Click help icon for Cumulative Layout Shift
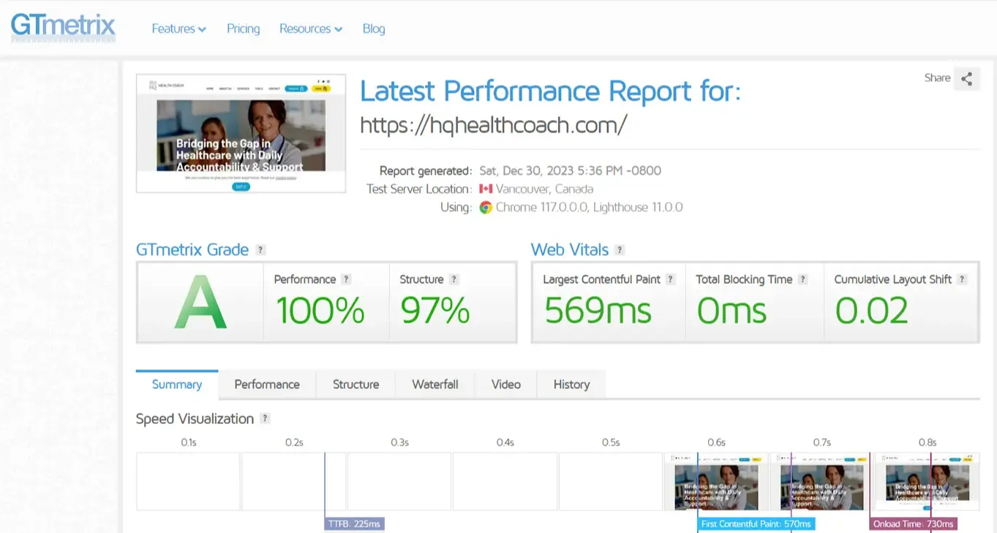The height and width of the screenshot is (533, 997). point(963,279)
